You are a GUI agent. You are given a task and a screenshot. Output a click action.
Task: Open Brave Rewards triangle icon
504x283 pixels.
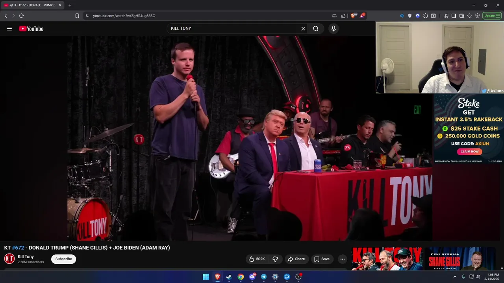pyautogui.click(x=362, y=16)
